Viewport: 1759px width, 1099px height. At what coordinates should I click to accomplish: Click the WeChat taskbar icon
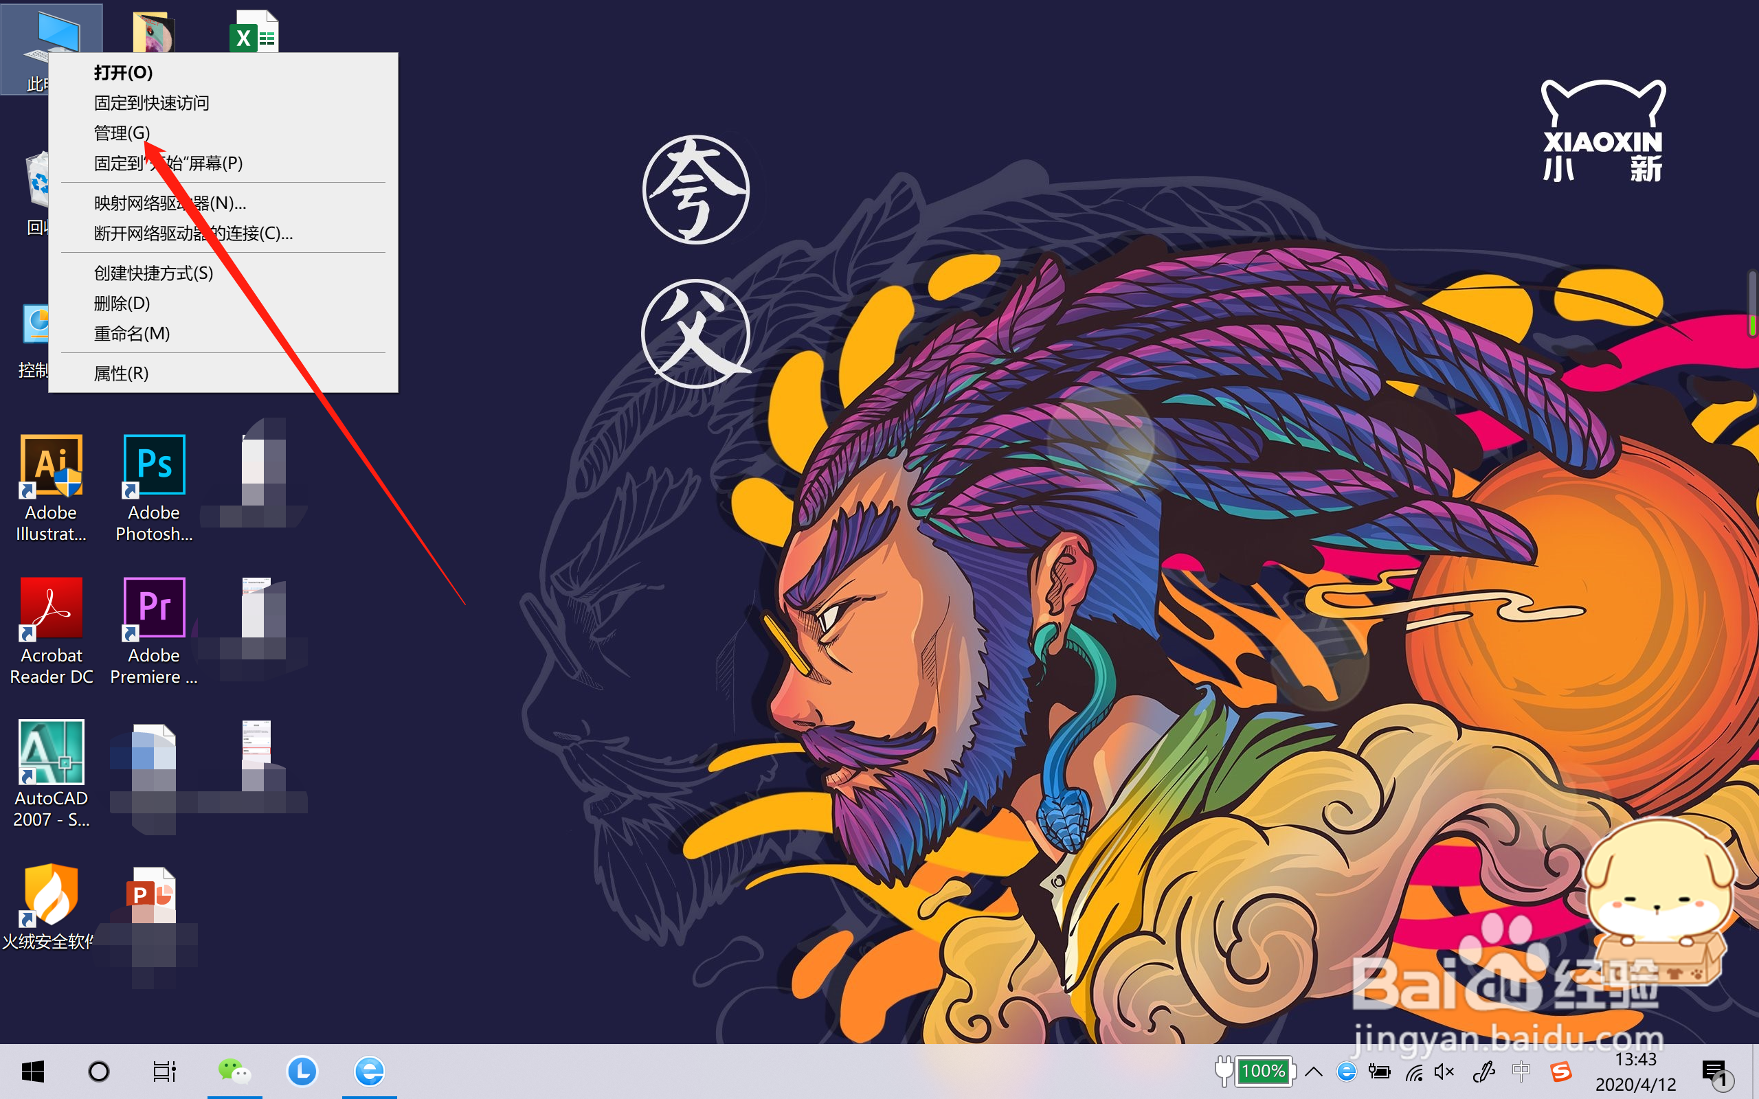(x=234, y=1072)
